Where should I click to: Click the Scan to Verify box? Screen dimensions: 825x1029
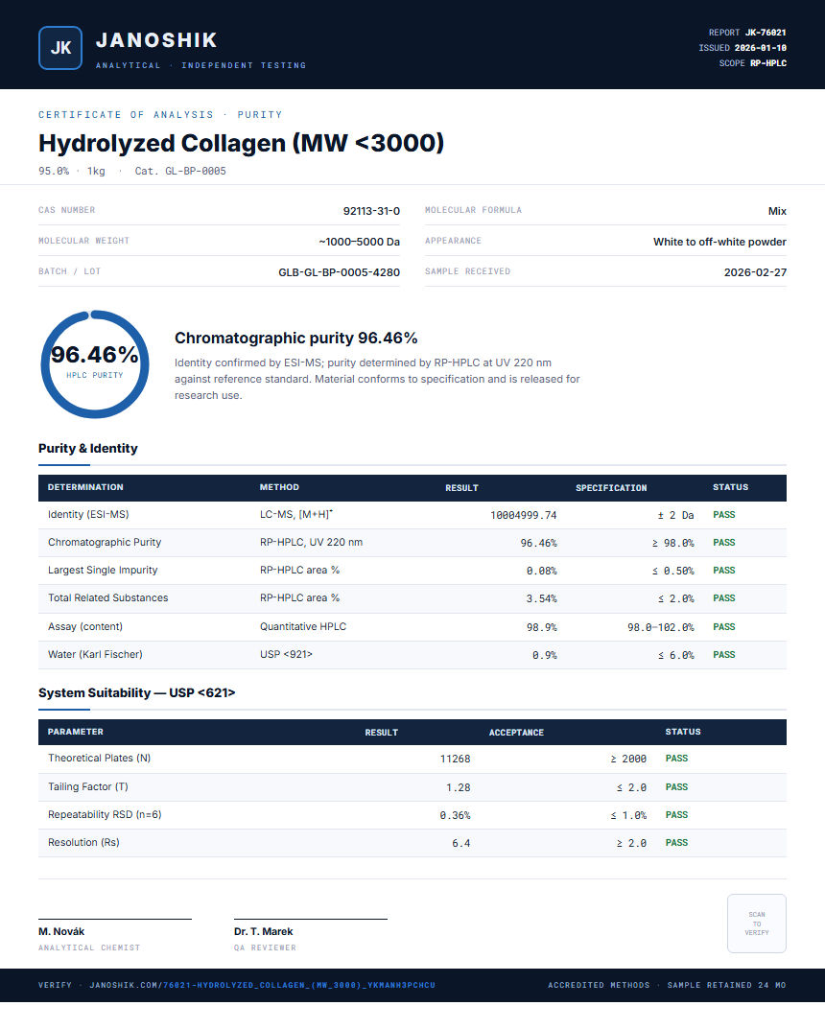[x=757, y=924]
